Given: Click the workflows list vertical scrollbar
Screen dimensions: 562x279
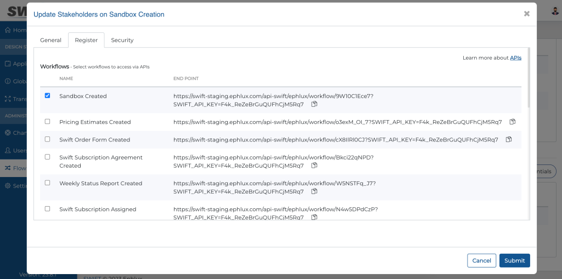Looking at the screenshot, I should pyautogui.click(x=529, y=77).
